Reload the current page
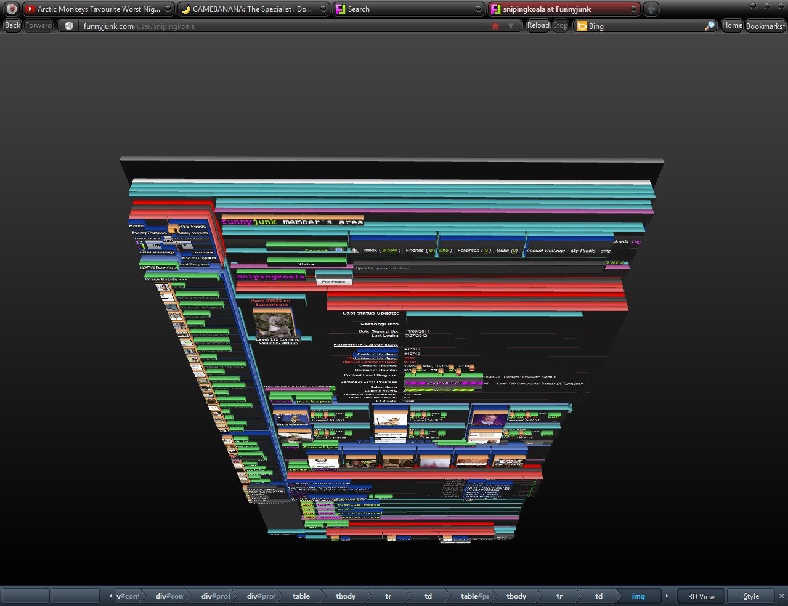This screenshot has height=606, width=788. (x=538, y=25)
